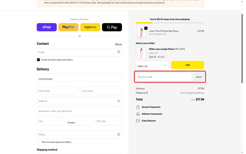Click the Delivery Assurance label

152,114
